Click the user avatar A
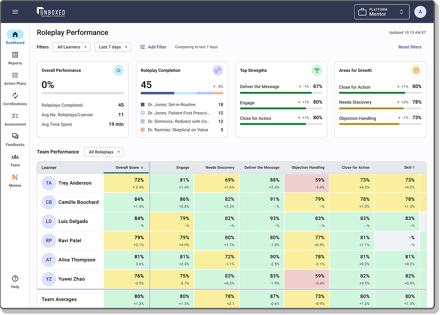The image size is (440, 315). [x=420, y=12]
